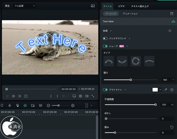177x139 pixels.
Task: Click the plus icon beside outline color
Action: 172,90
